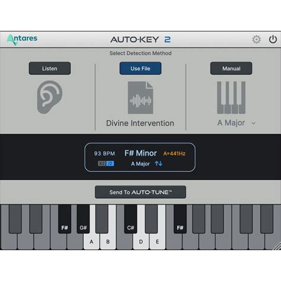
Task: Click the first F# black key
Action: (x=65, y=219)
